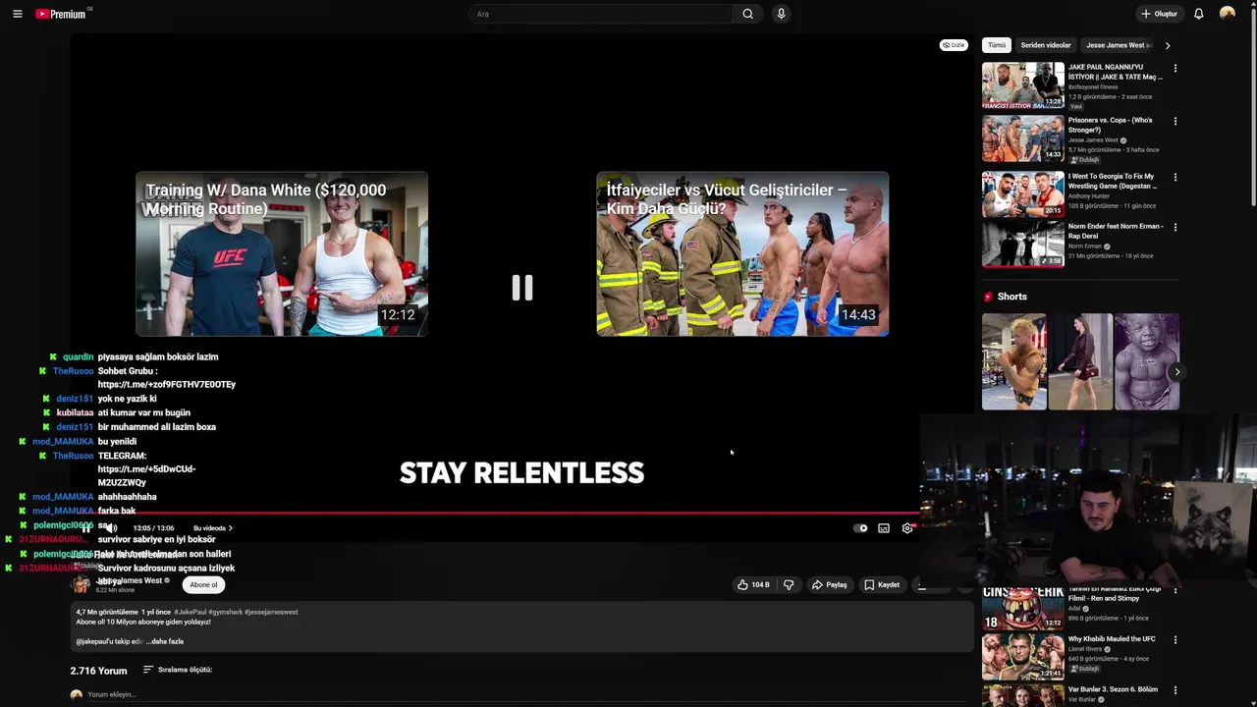1257x707 pixels.
Task: Open Anthony Hunter channel name
Action: pos(1089,196)
